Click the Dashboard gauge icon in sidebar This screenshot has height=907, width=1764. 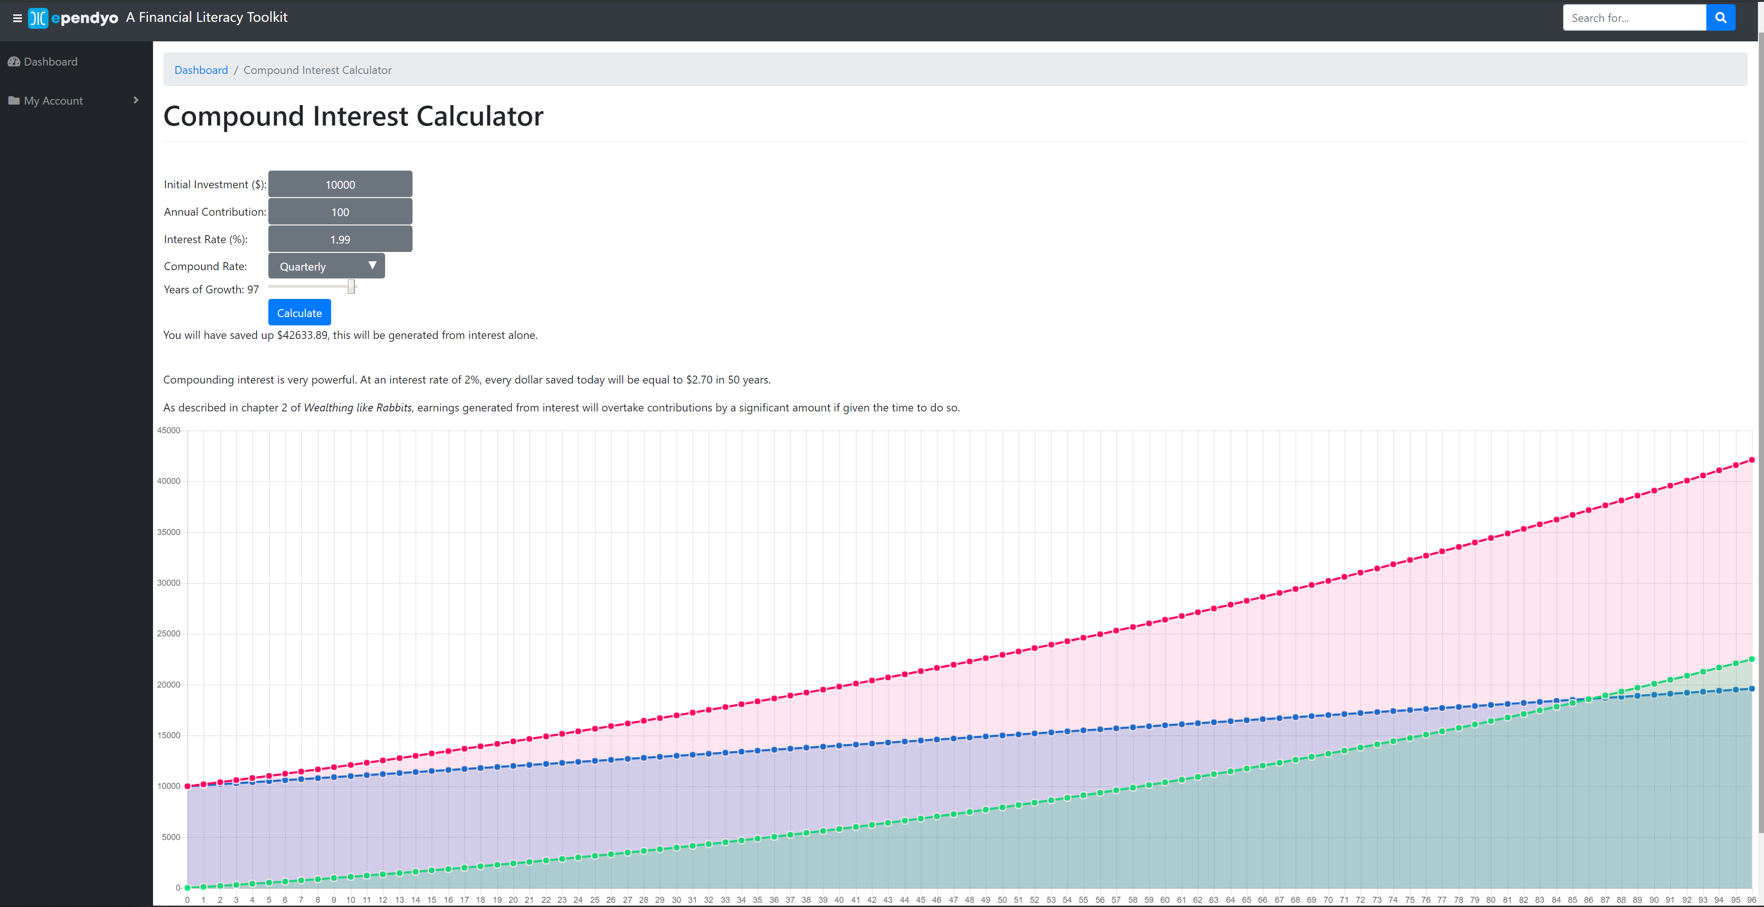13,62
